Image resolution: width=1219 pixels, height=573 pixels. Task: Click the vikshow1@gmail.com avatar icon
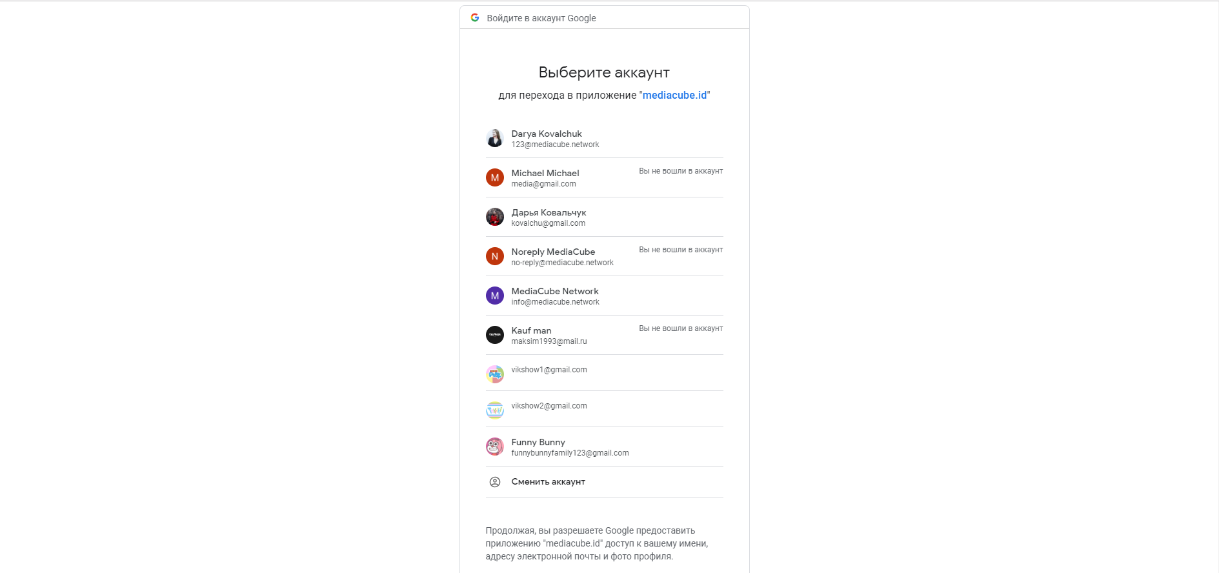pos(495,374)
